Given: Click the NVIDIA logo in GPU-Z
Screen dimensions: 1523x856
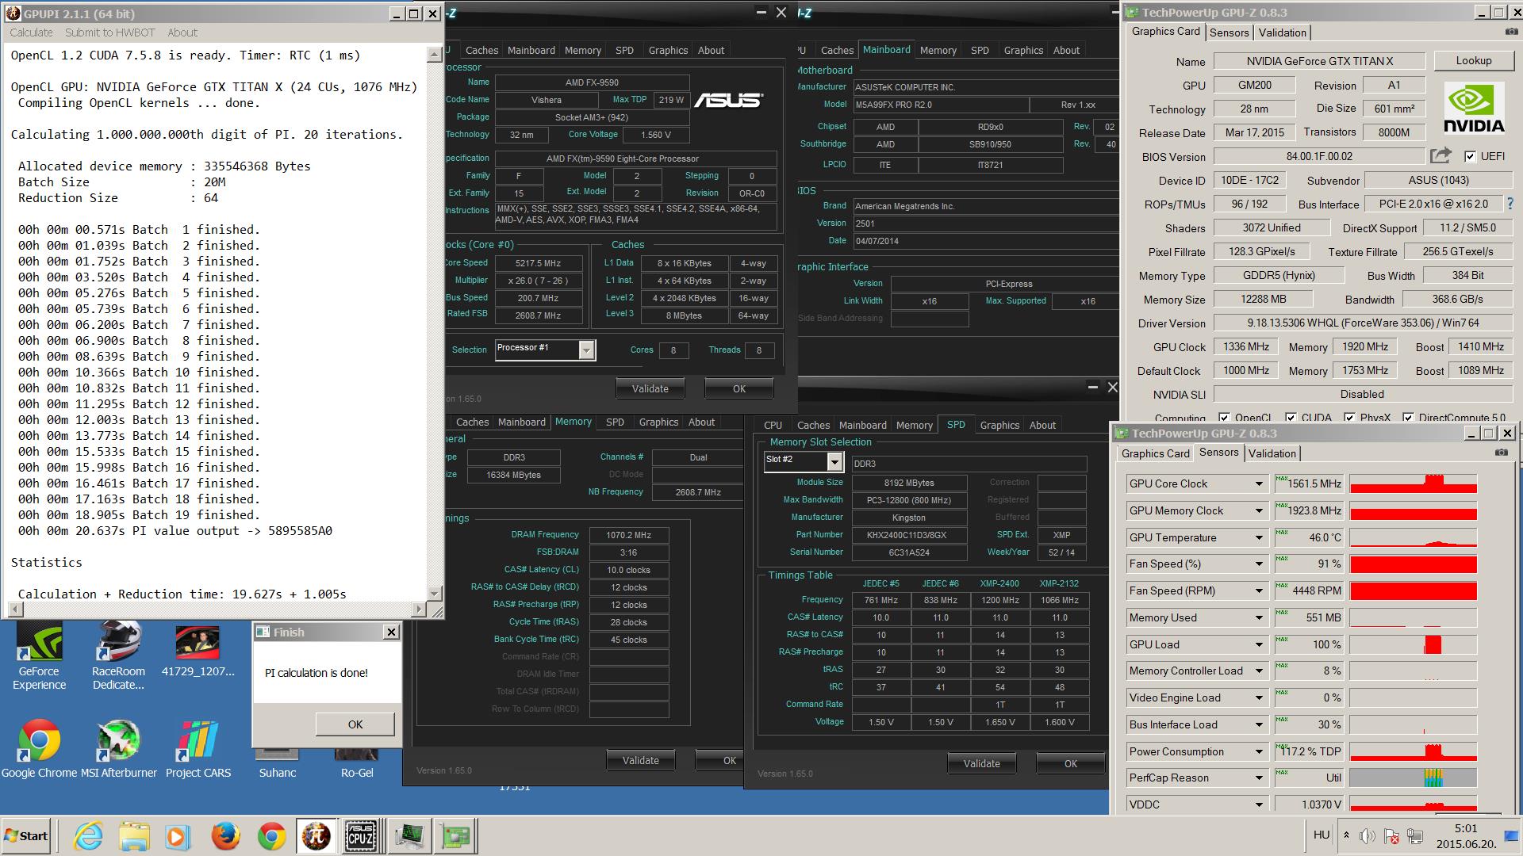Looking at the screenshot, I should coord(1473,109).
